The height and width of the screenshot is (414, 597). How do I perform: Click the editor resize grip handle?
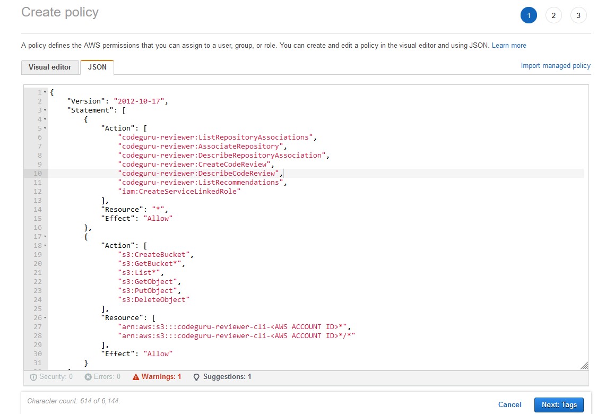pyautogui.click(x=584, y=366)
